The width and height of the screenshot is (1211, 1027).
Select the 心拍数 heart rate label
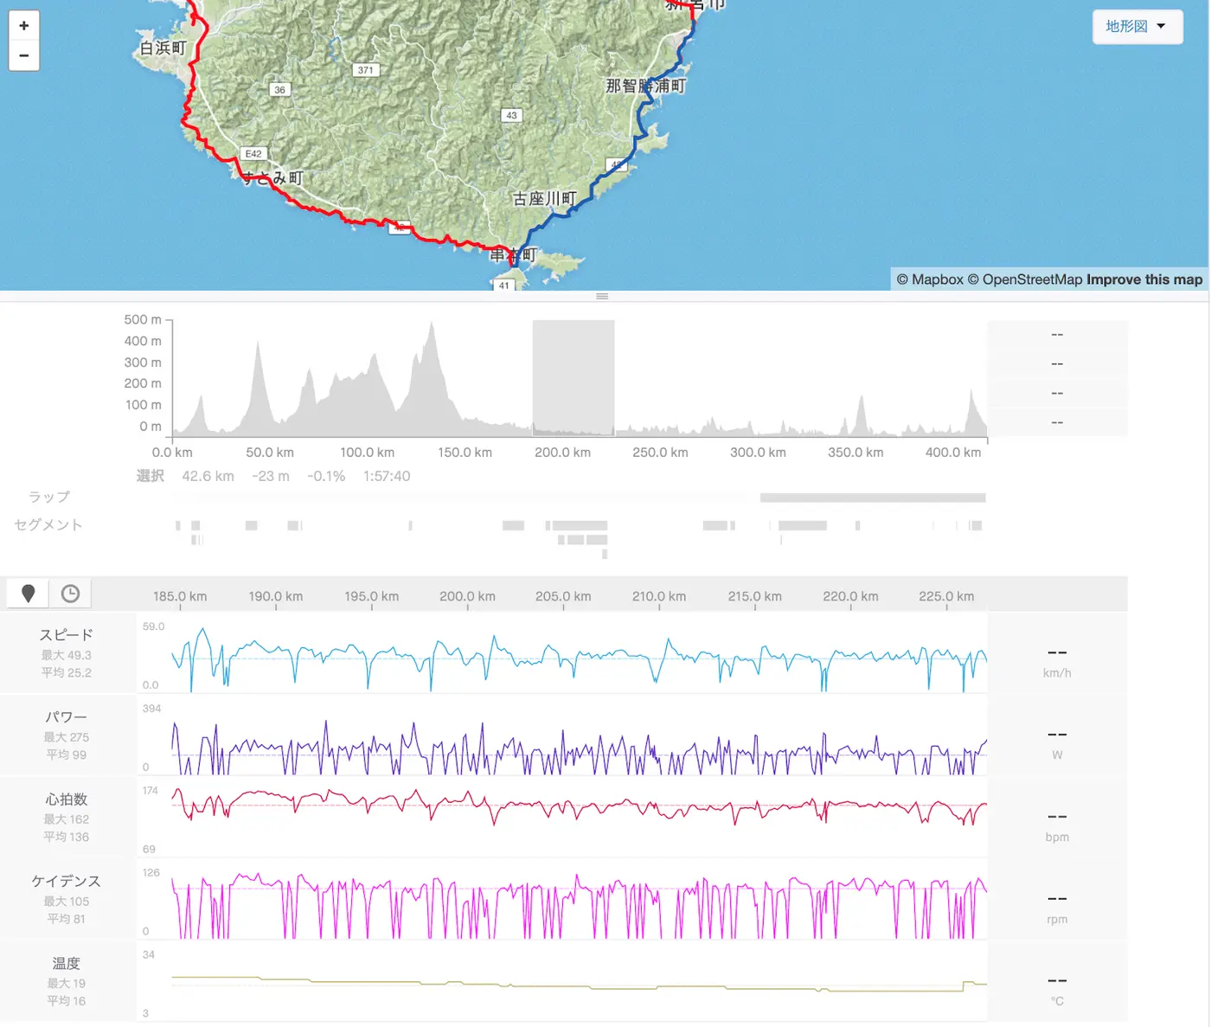(67, 799)
